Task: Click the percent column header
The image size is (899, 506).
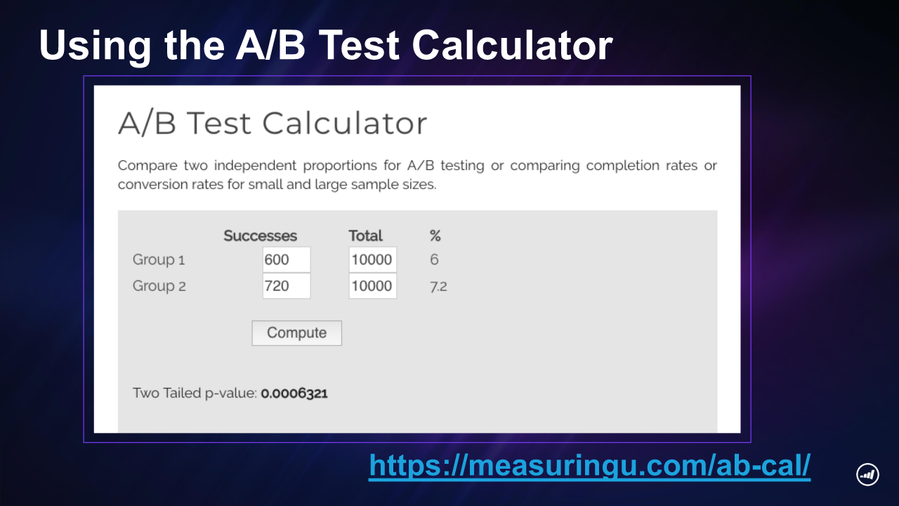Action: point(435,236)
